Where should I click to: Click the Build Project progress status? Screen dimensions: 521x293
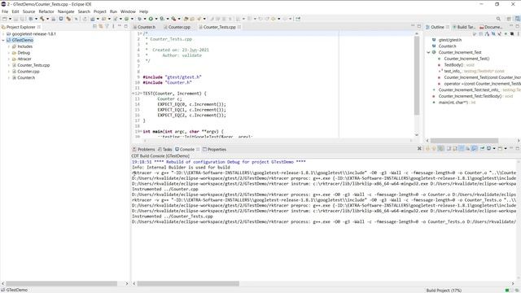pos(444,291)
